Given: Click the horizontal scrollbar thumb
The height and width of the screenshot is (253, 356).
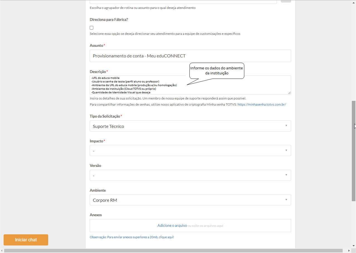Looking at the screenshot, I should [x=173, y=251].
